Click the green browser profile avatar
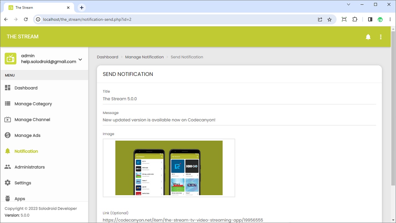396x223 pixels. (380, 19)
